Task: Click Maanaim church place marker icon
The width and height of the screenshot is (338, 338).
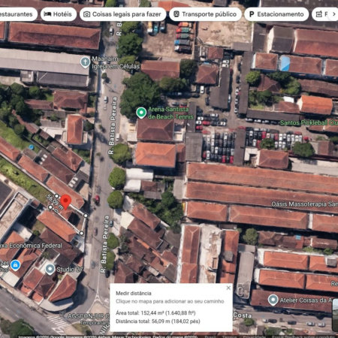Action: pyautogui.click(x=85, y=62)
